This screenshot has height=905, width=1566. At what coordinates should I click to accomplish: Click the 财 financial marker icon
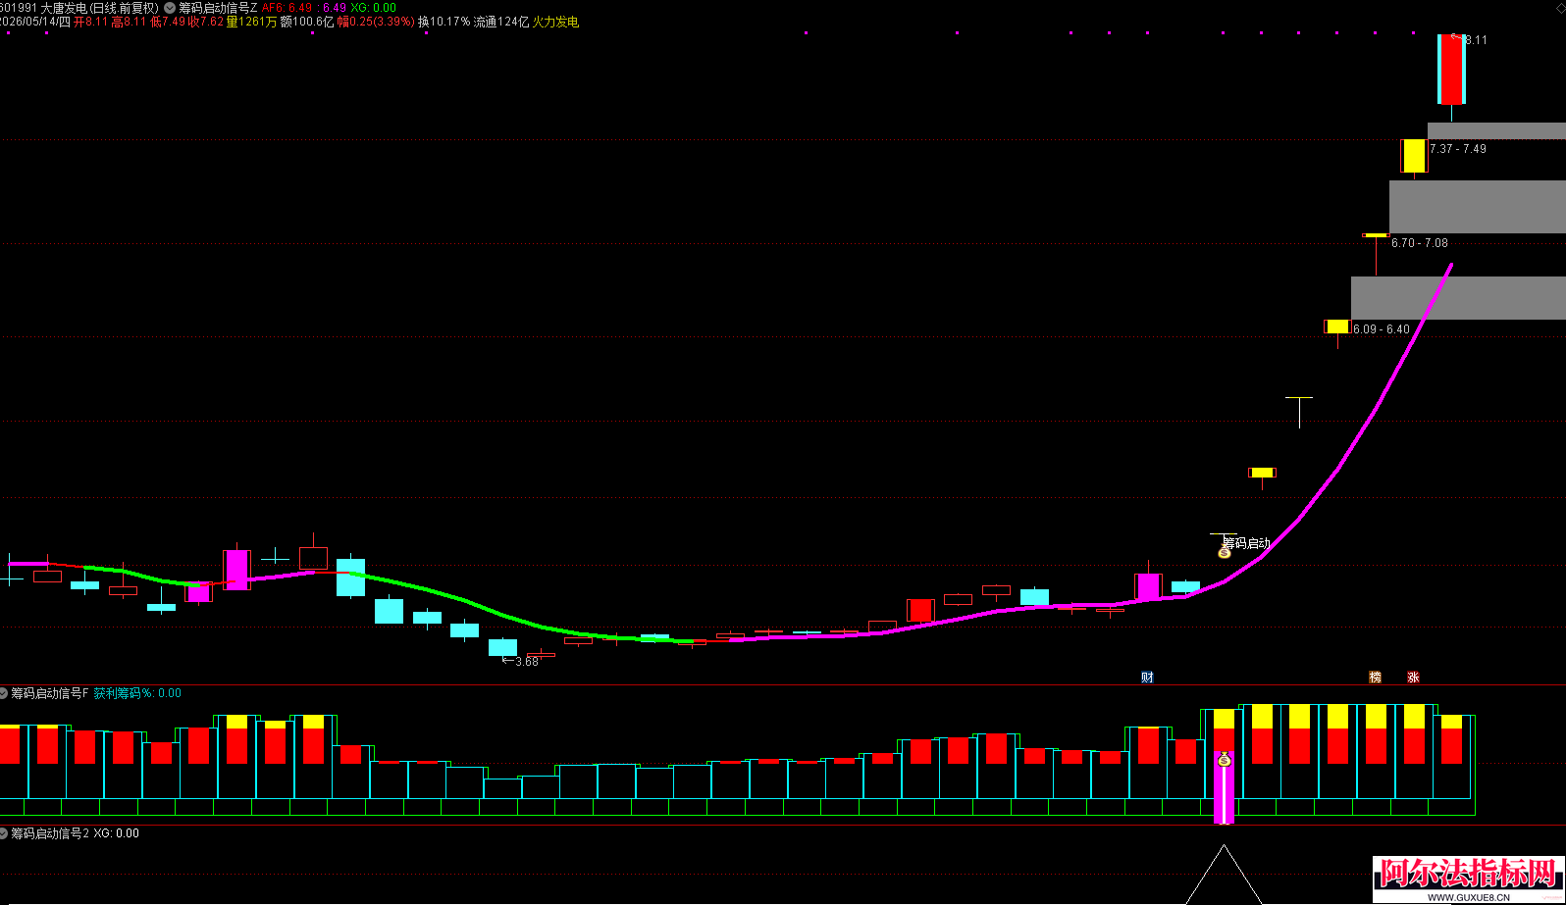tap(1147, 678)
